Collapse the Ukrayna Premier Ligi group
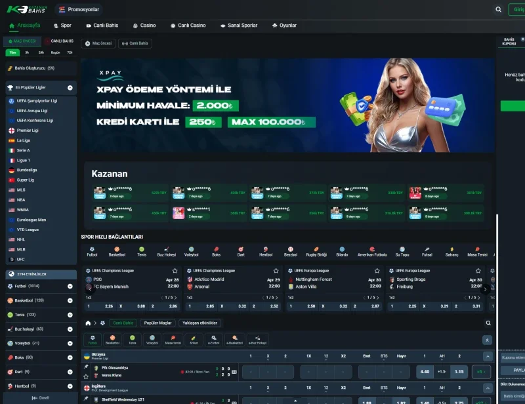 [x=488, y=356]
